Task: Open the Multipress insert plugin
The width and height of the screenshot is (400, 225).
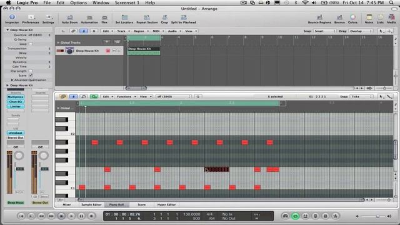Action: pyautogui.click(x=16, y=97)
